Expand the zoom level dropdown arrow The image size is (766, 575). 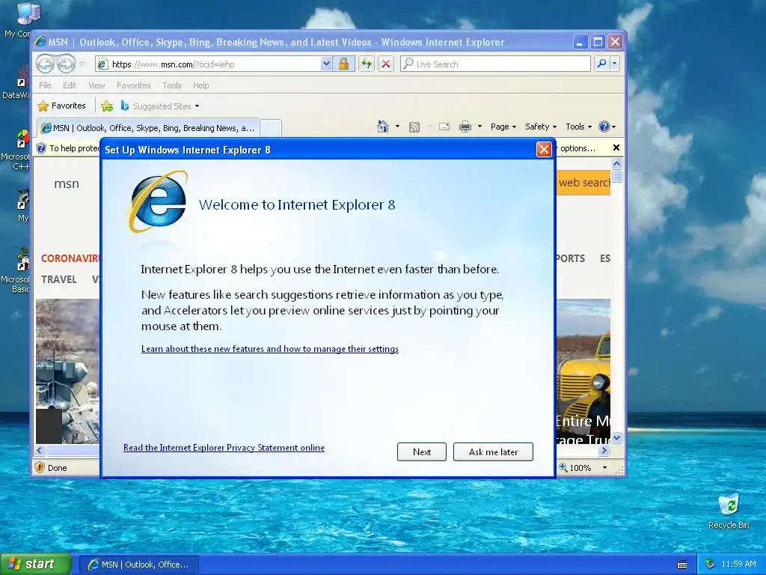604,468
